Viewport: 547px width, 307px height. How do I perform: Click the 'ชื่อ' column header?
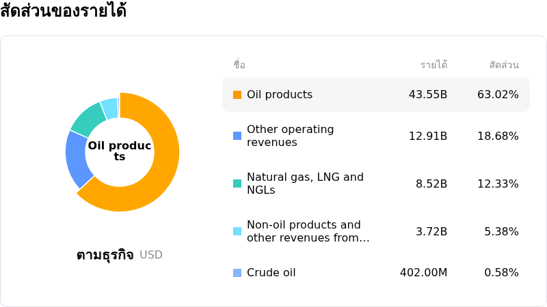(x=239, y=64)
